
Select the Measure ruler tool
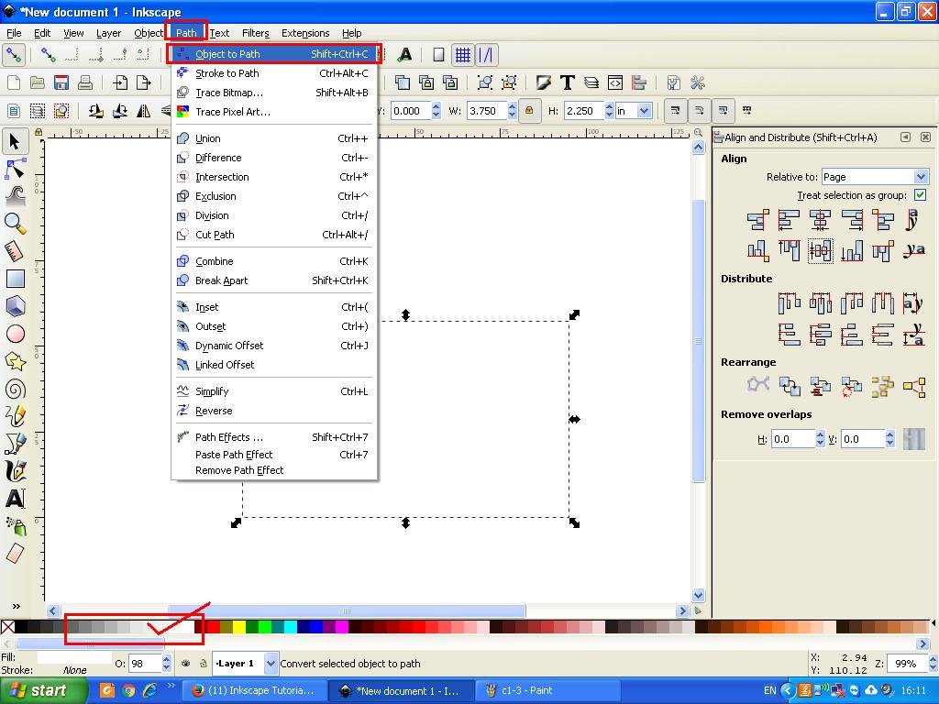pos(15,251)
